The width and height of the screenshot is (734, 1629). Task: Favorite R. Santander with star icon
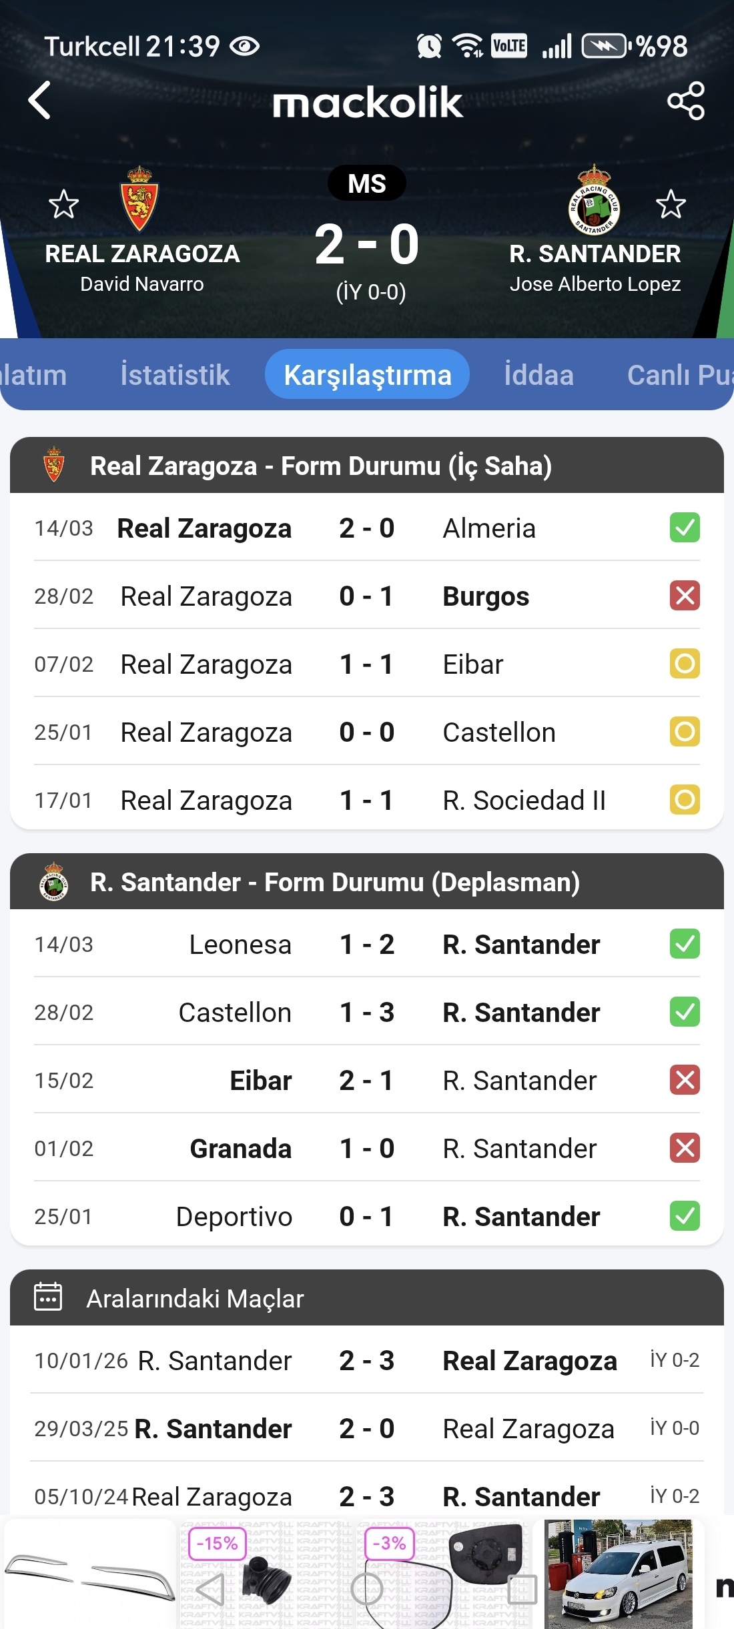click(671, 204)
